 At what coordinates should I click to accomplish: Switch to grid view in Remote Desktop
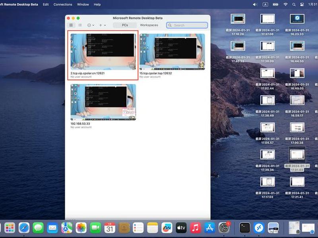click(x=71, y=25)
